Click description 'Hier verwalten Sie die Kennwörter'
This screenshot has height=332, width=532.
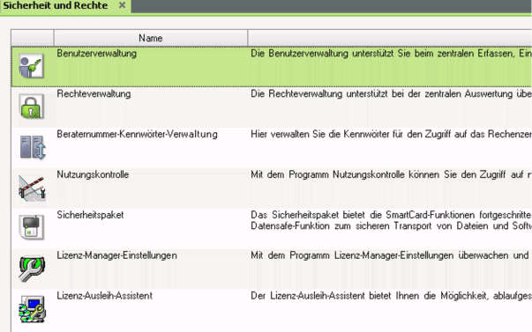point(391,134)
